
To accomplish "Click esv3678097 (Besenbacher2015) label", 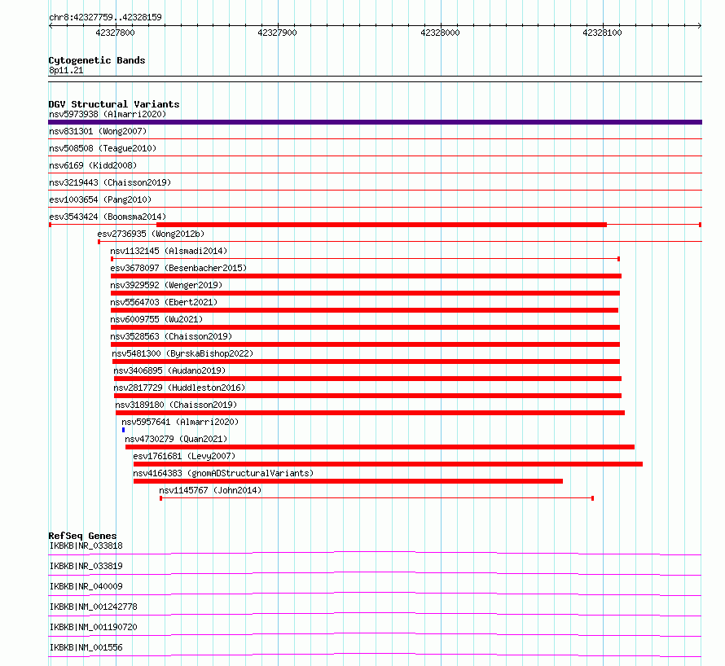I will pos(178,268).
